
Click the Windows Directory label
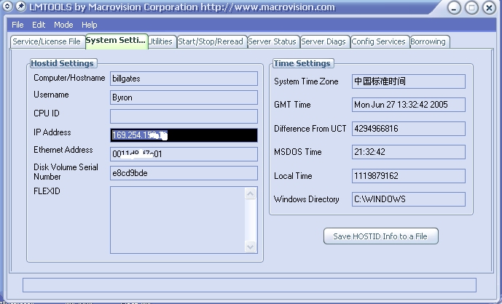(307, 199)
